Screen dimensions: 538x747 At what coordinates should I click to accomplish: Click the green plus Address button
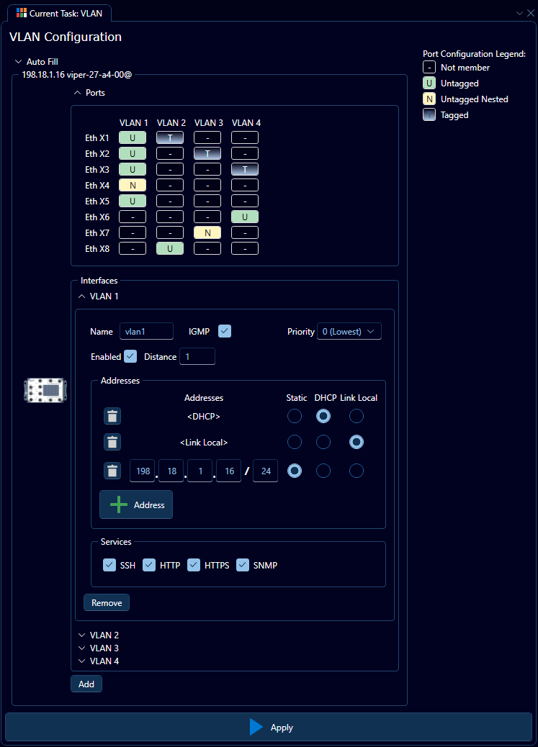pos(136,505)
